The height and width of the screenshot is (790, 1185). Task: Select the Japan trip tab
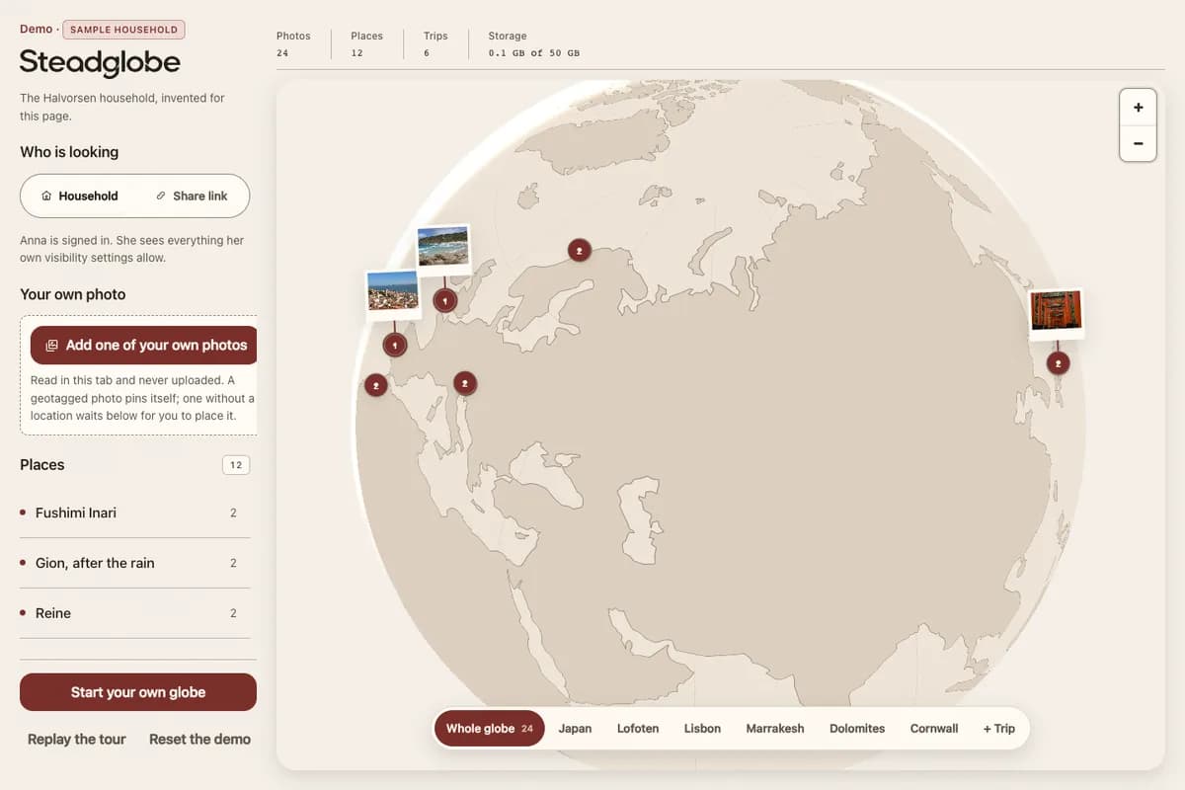pos(575,728)
